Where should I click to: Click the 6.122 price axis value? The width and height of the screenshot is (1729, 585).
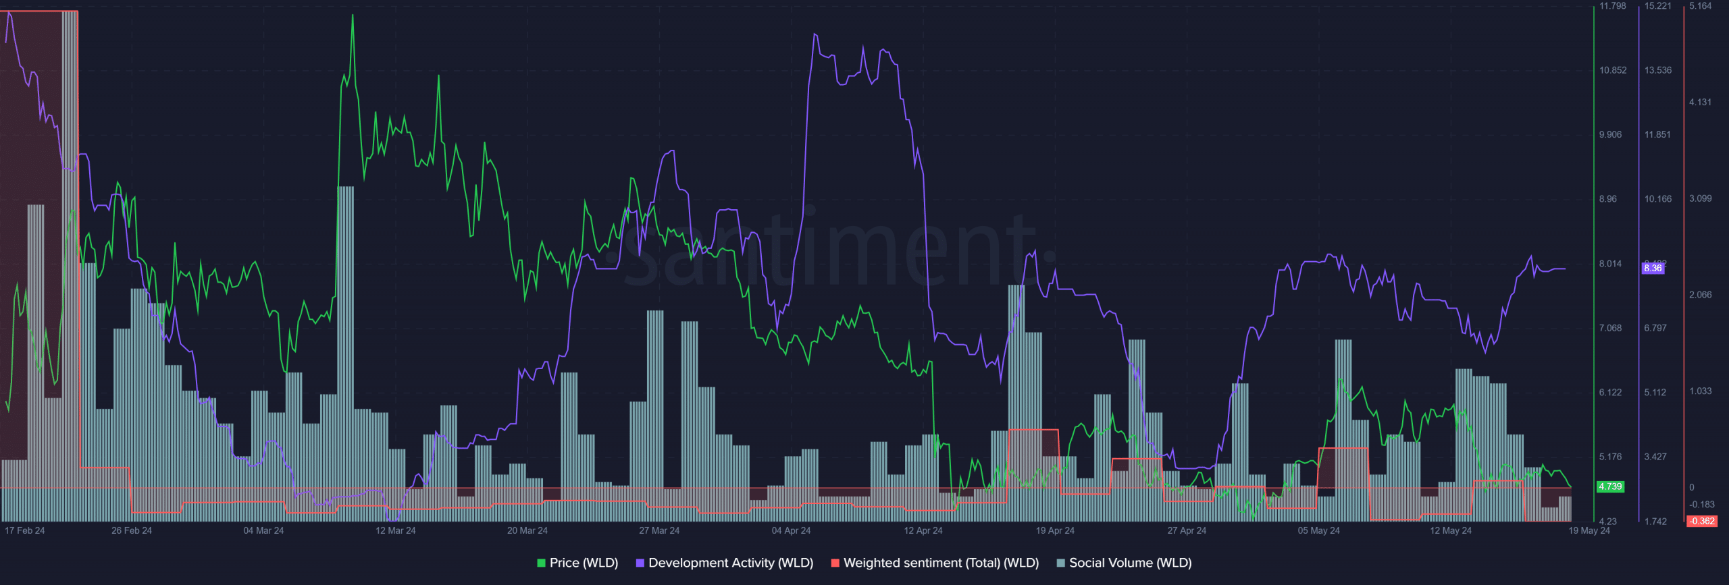1610,392
